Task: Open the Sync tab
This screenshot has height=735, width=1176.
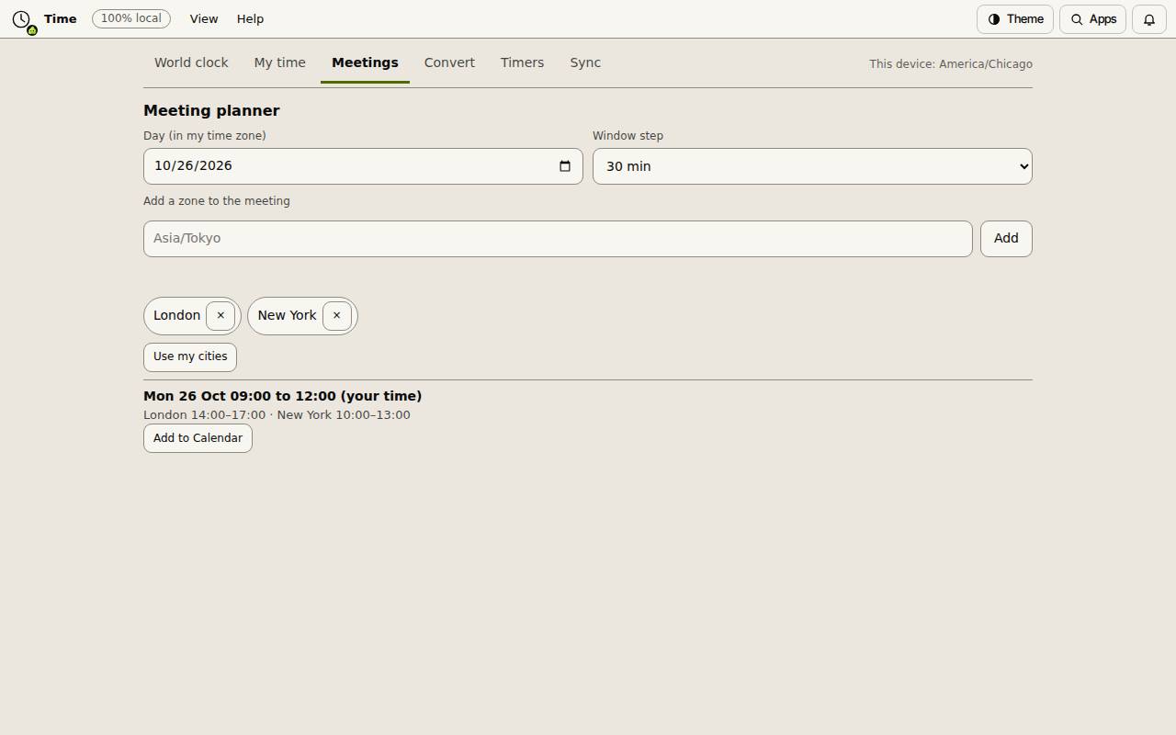Action: [585, 62]
